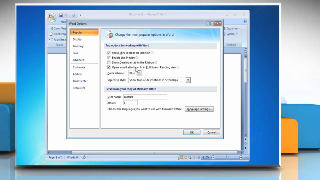The width and height of the screenshot is (320, 180).
Task: Open the Save options category
Action: (x=84, y=53)
